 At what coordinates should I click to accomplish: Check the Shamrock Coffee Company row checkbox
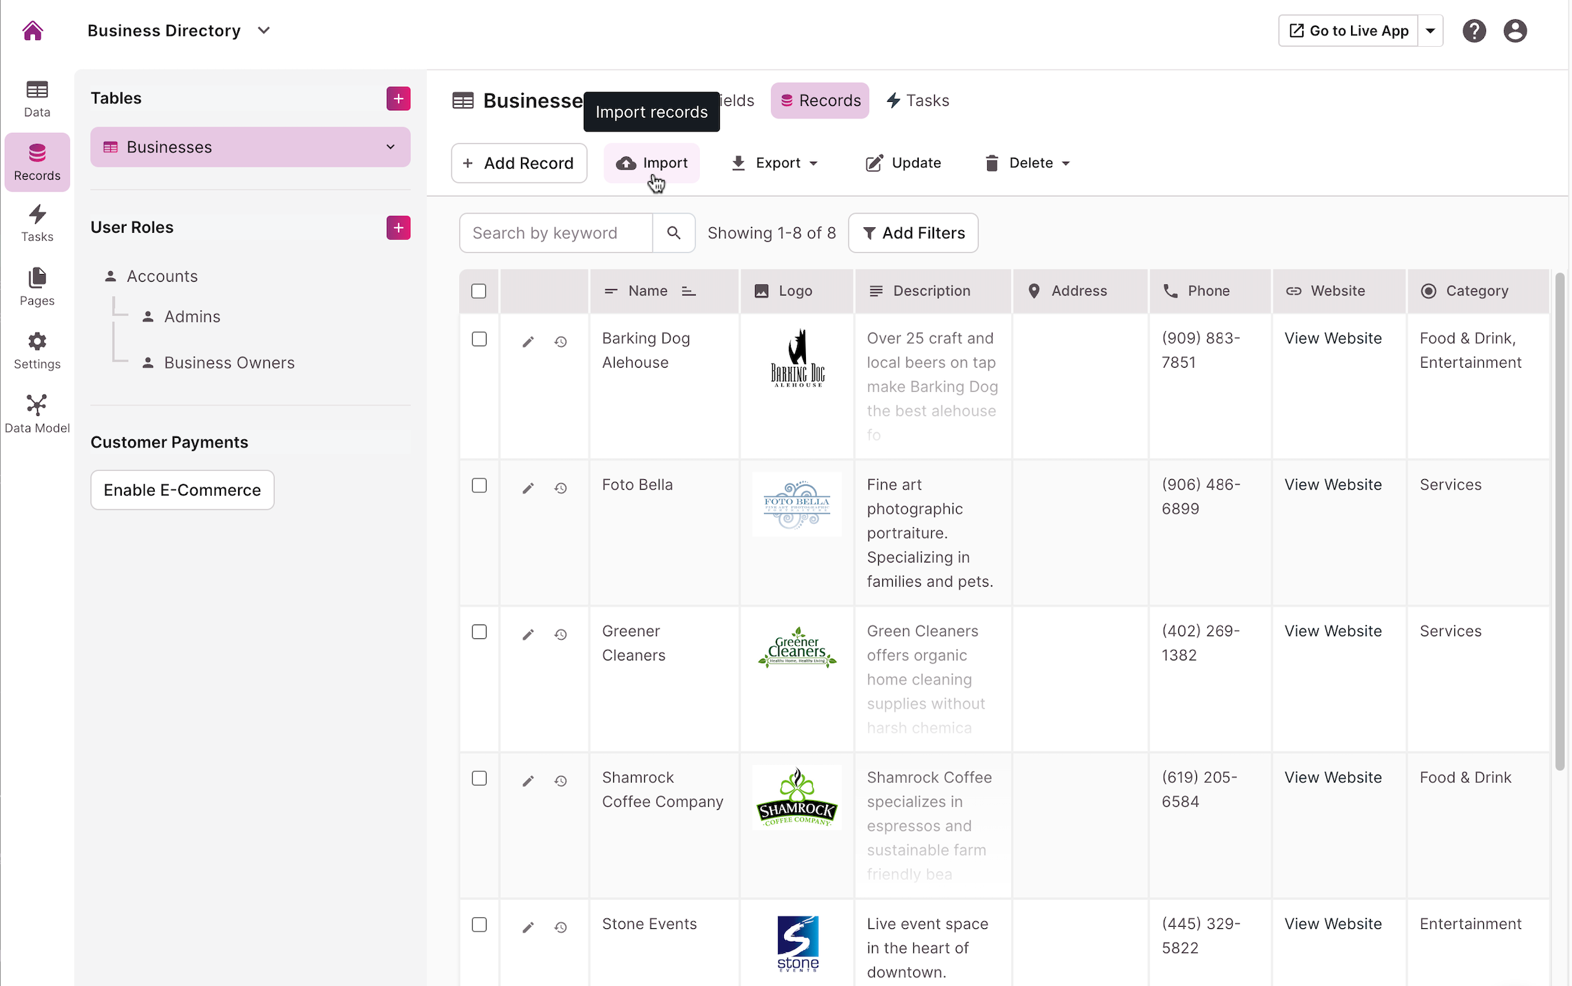[479, 778]
